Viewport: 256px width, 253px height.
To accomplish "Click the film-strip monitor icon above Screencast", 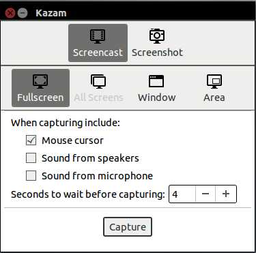I will click(98, 36).
